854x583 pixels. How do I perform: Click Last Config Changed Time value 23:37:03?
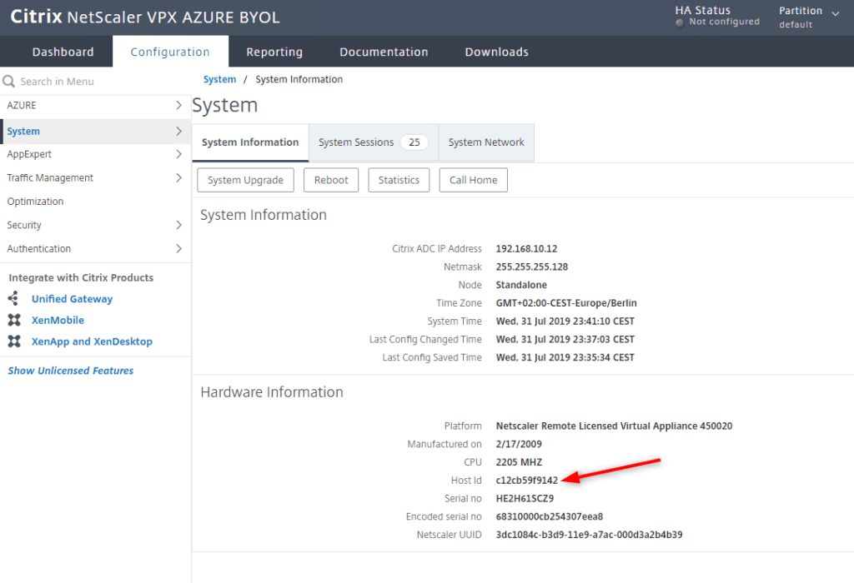(565, 339)
